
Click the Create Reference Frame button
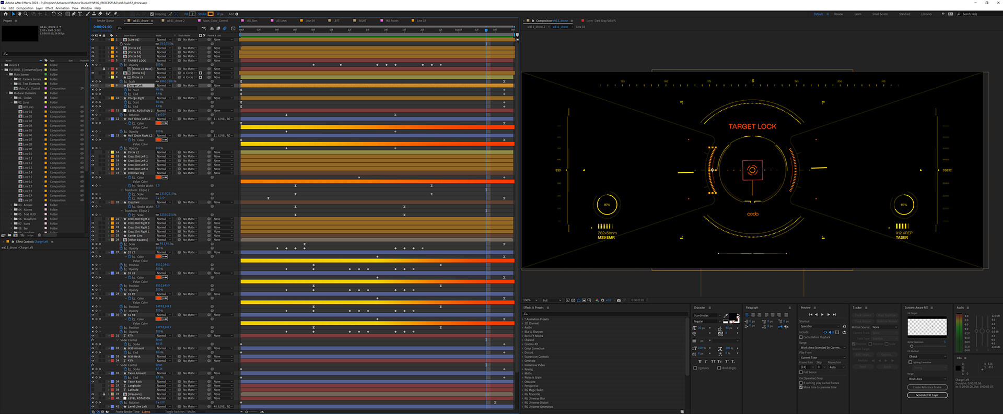[927, 387]
